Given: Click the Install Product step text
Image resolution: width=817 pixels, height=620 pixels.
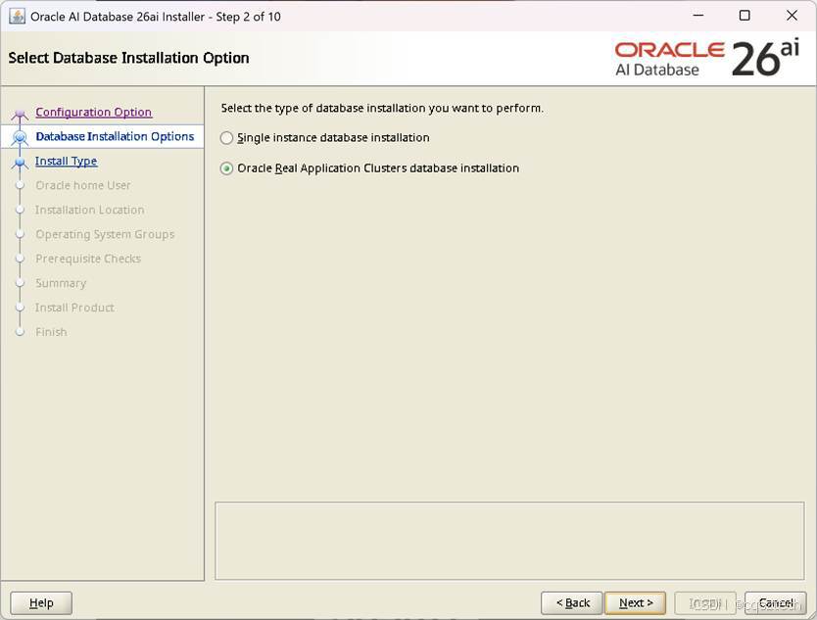Looking at the screenshot, I should (x=74, y=308).
